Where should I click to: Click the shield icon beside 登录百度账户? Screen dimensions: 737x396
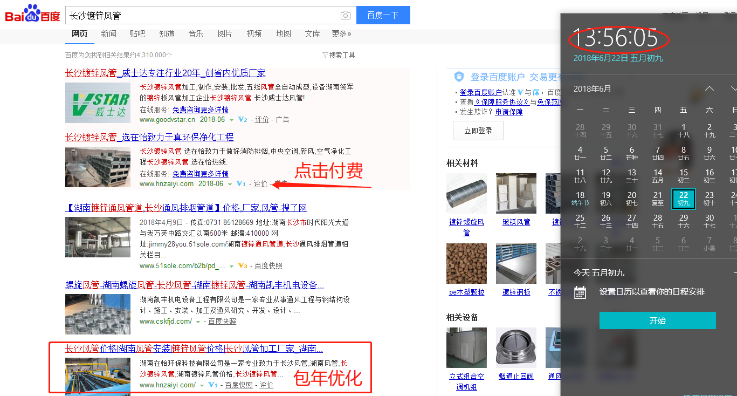459,77
